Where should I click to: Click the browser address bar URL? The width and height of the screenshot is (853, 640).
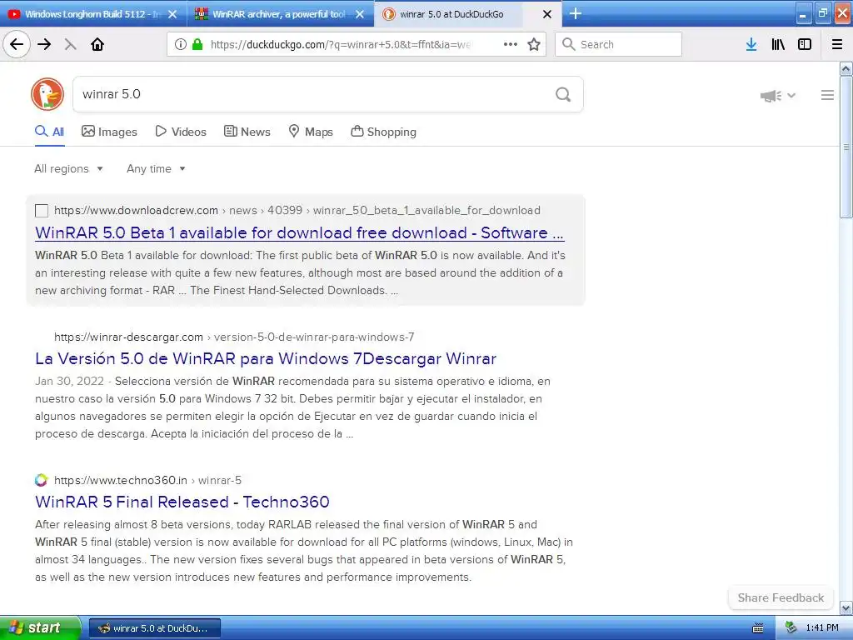click(340, 45)
